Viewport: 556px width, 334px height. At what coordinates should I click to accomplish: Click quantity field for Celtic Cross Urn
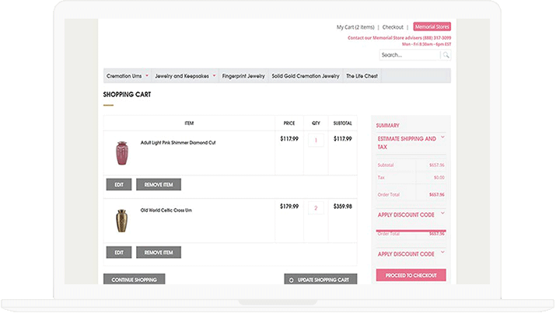316,208
